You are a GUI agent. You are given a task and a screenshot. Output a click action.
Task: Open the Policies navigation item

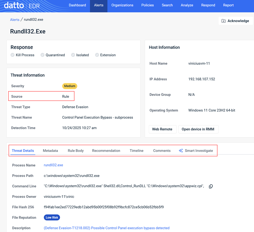click(147, 5)
